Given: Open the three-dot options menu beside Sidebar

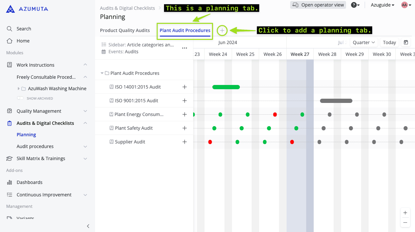Looking at the screenshot, I should pos(184,48).
